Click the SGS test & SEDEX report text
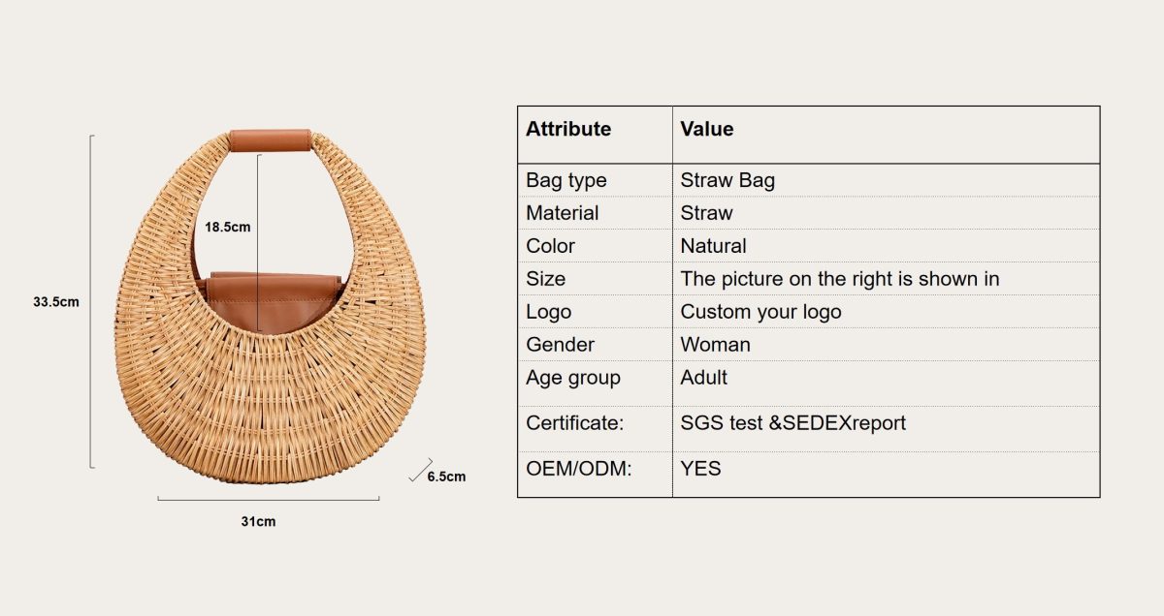This screenshot has height=616, width=1164. coord(792,423)
